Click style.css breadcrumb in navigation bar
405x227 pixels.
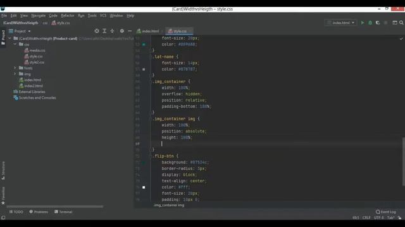click(x=61, y=23)
